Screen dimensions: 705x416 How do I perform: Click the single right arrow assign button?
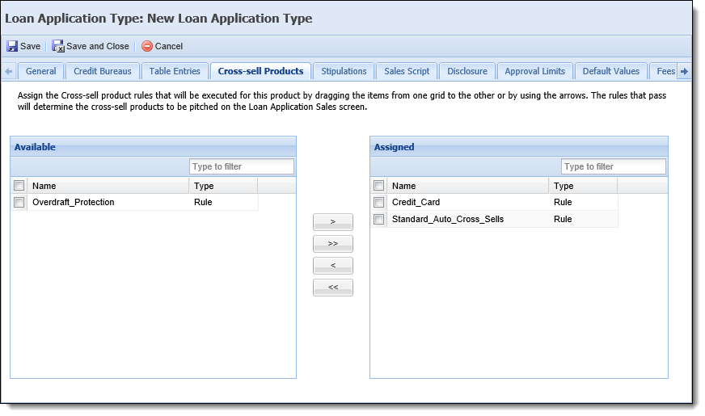click(333, 222)
